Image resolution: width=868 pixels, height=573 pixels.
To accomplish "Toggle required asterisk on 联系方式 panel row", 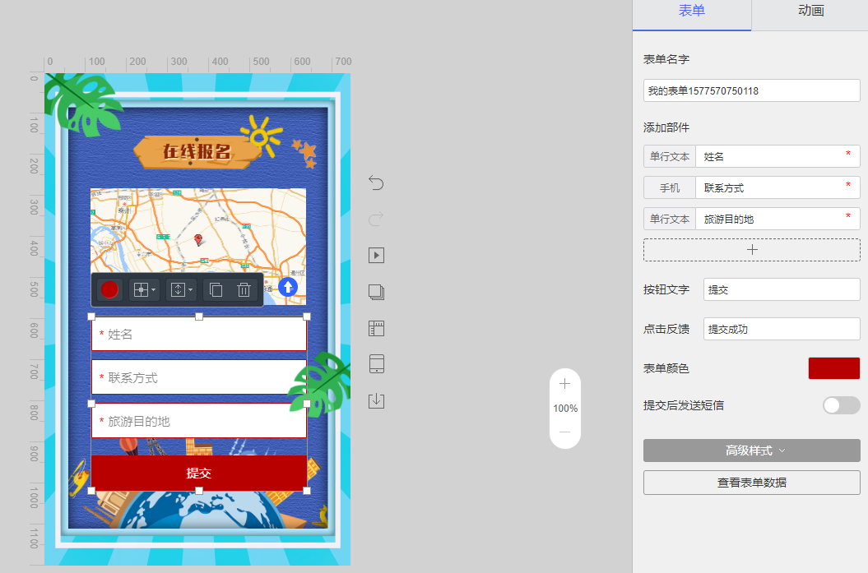I will (848, 185).
